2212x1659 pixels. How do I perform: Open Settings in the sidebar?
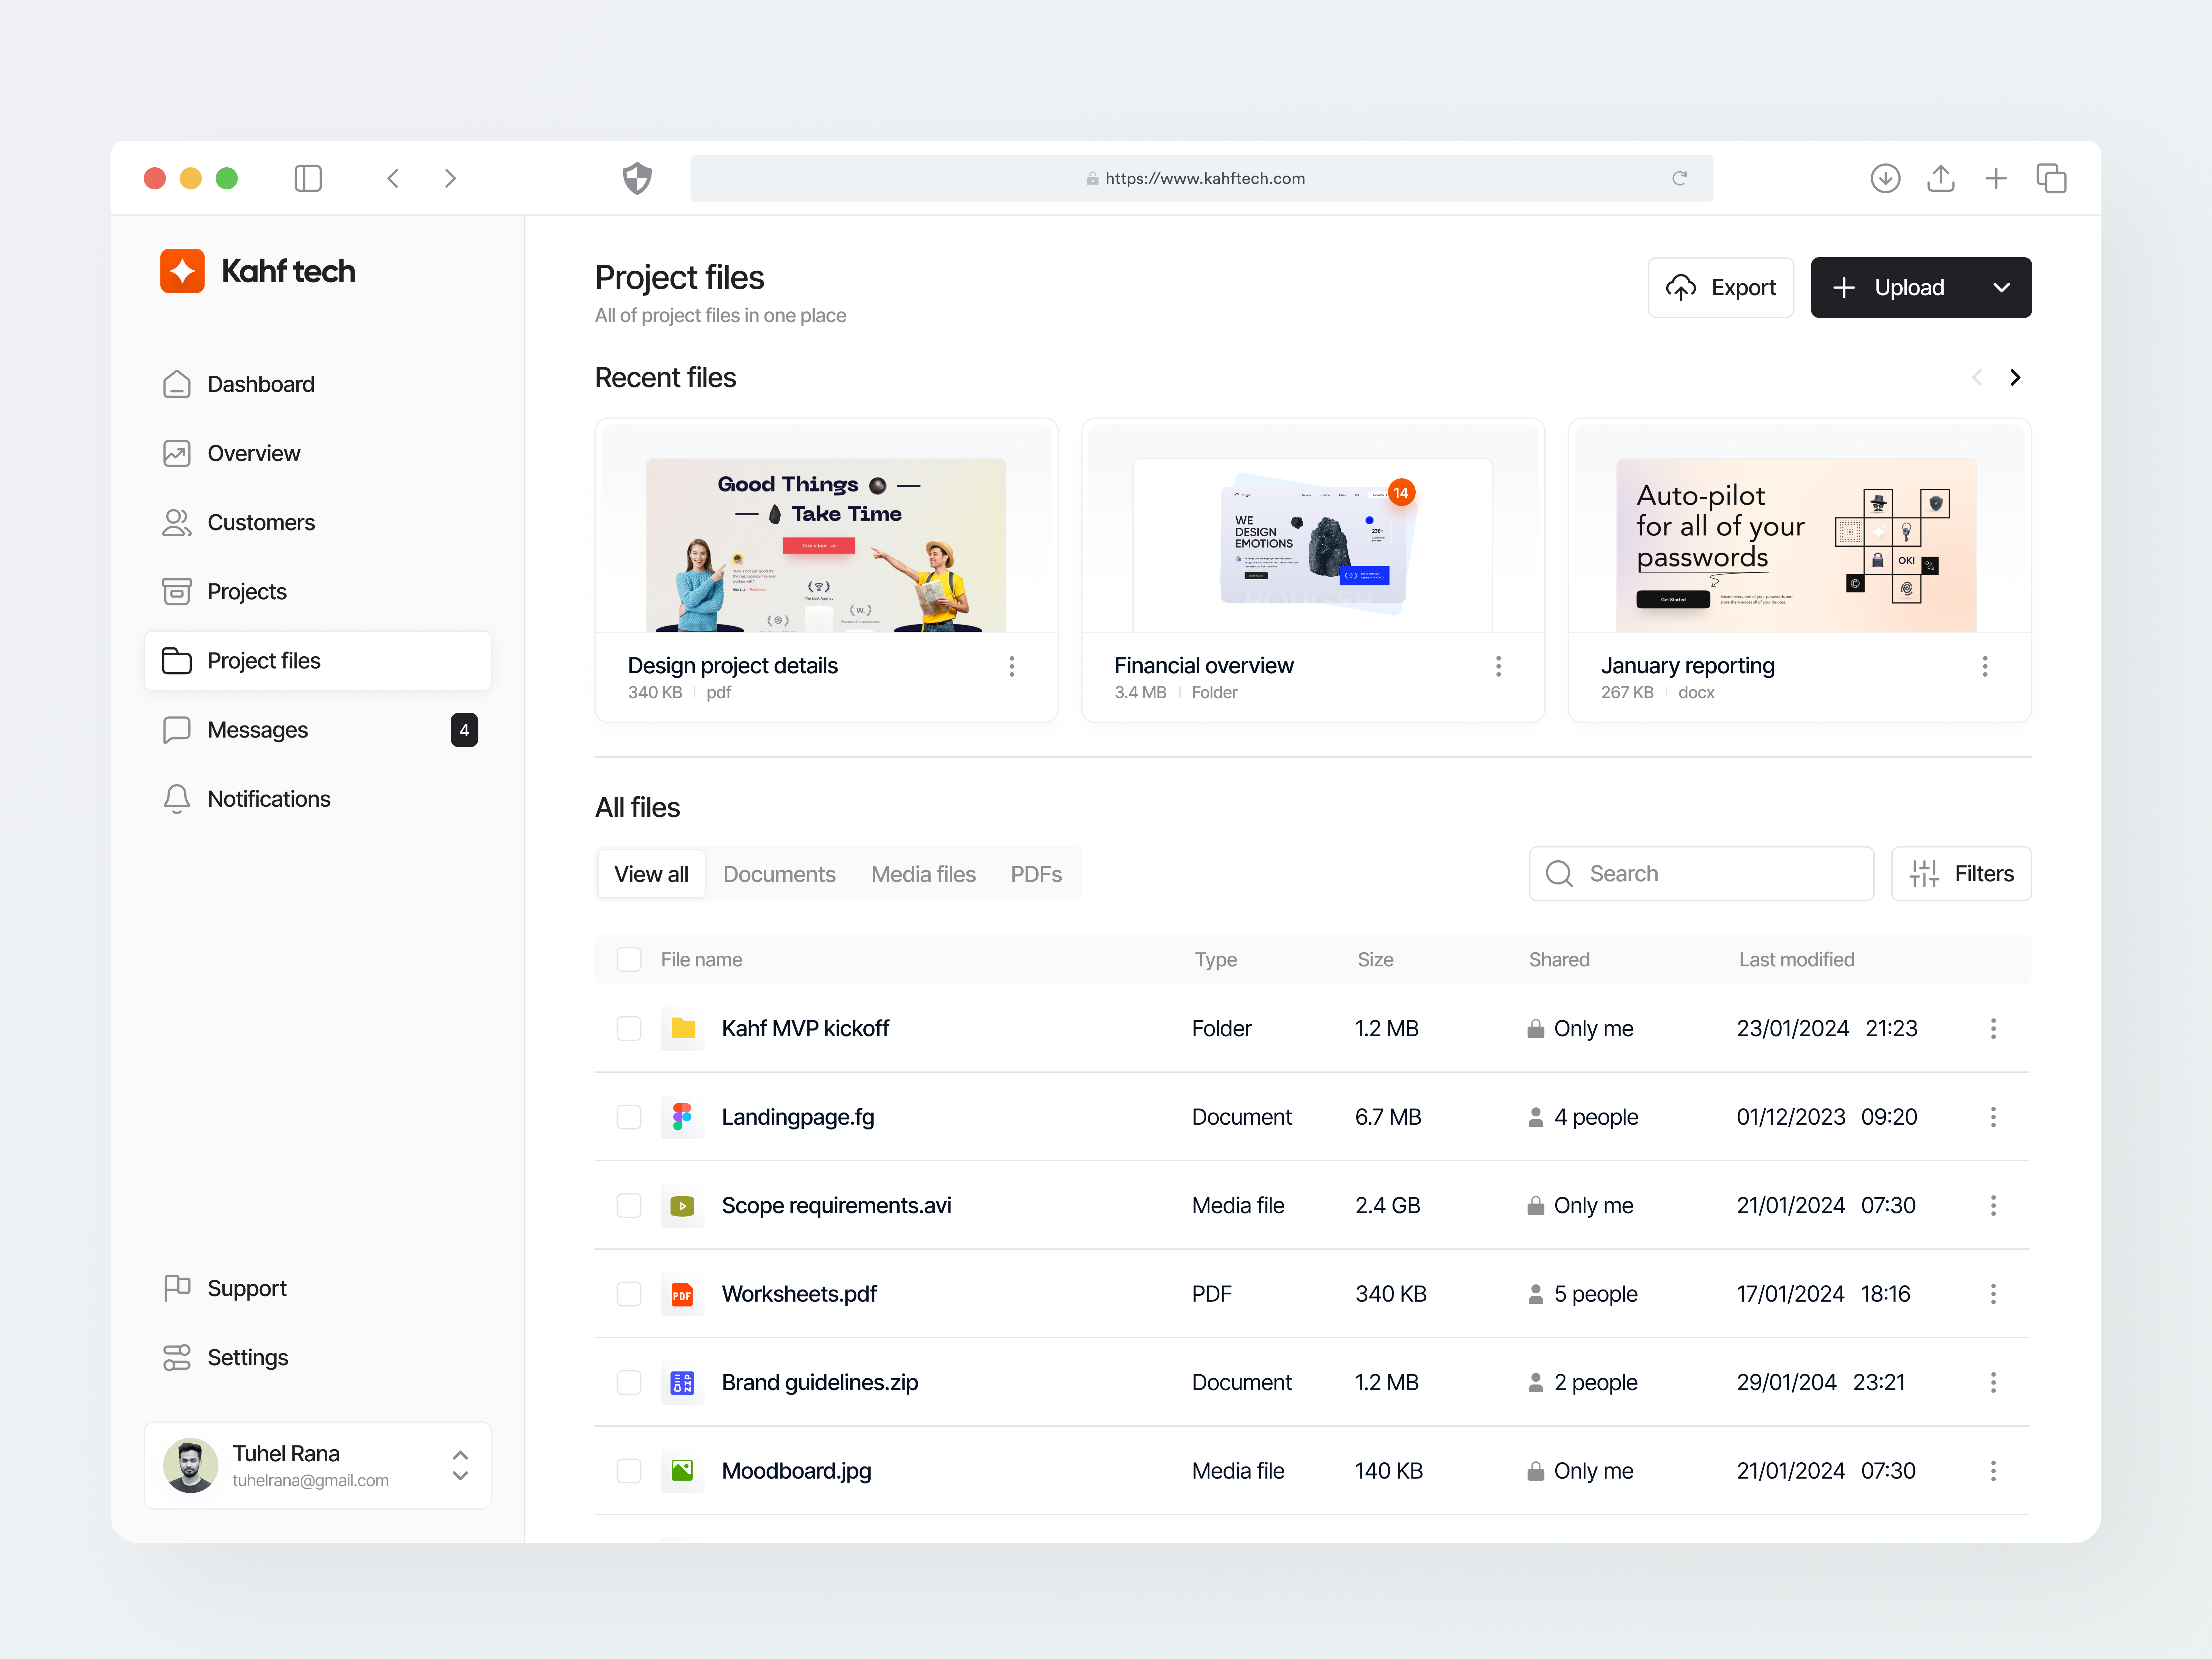318,1357
